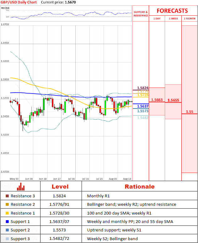Click the Support 2 steel-blue color swatch
This screenshot has width=198, height=243.
click(x=7, y=230)
